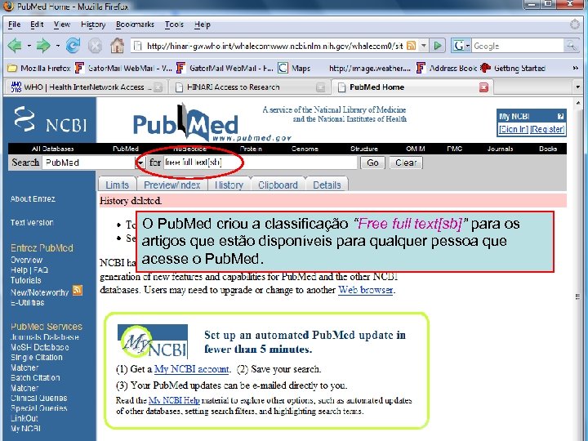The width and height of the screenshot is (588, 441).
Task: Close the HINARI Access to Research tab
Action: (x=320, y=87)
